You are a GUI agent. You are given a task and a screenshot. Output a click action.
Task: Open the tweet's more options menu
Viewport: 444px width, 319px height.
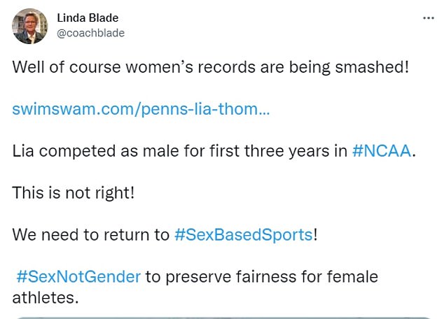point(426,18)
